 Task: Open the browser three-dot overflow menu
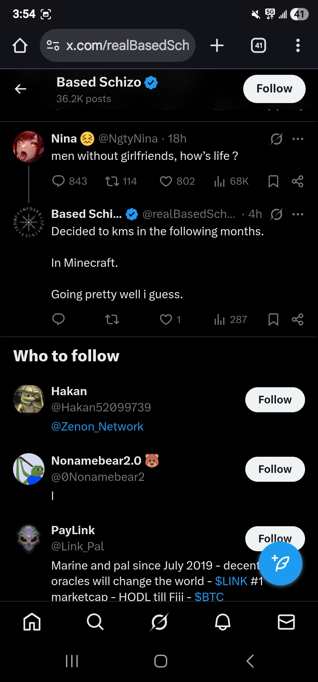pyautogui.click(x=298, y=46)
